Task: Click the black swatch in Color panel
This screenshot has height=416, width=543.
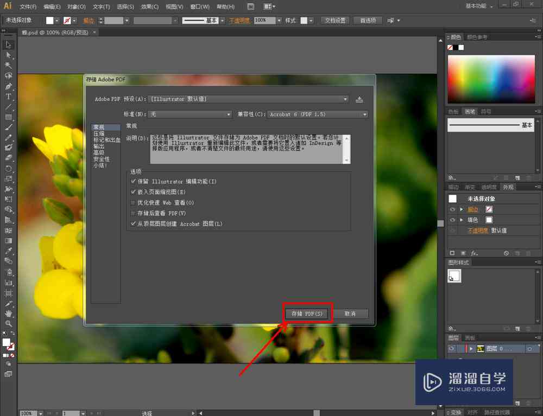Action: pos(456,47)
